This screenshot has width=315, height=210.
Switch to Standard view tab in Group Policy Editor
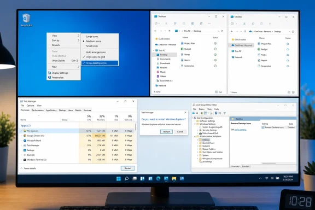point(246,166)
